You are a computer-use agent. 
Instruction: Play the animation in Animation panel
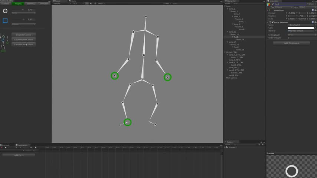tap(6, 148)
